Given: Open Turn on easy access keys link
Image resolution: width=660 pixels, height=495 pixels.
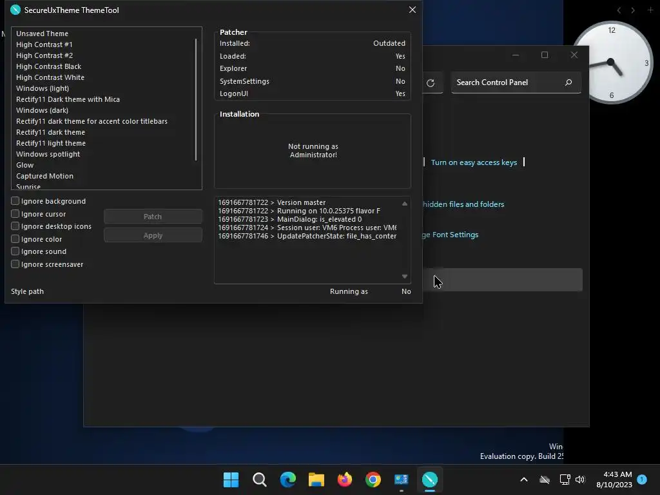Looking at the screenshot, I should [474, 162].
